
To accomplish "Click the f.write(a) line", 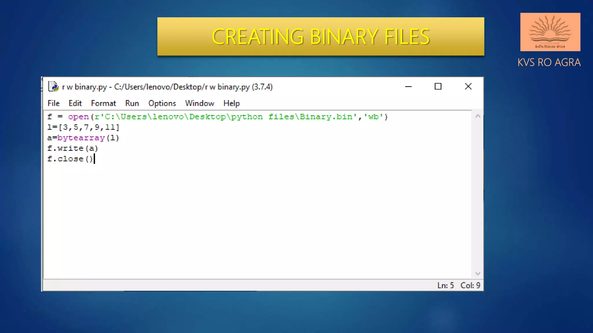I will [73, 148].
